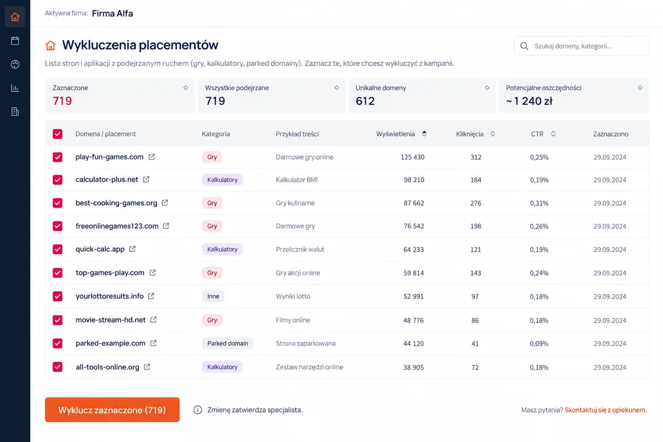Click the Inne category tag
The height and width of the screenshot is (442, 663).
click(213, 296)
